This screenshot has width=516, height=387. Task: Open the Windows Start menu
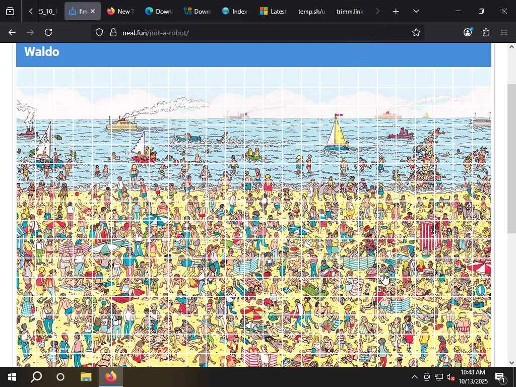pyautogui.click(x=12, y=377)
